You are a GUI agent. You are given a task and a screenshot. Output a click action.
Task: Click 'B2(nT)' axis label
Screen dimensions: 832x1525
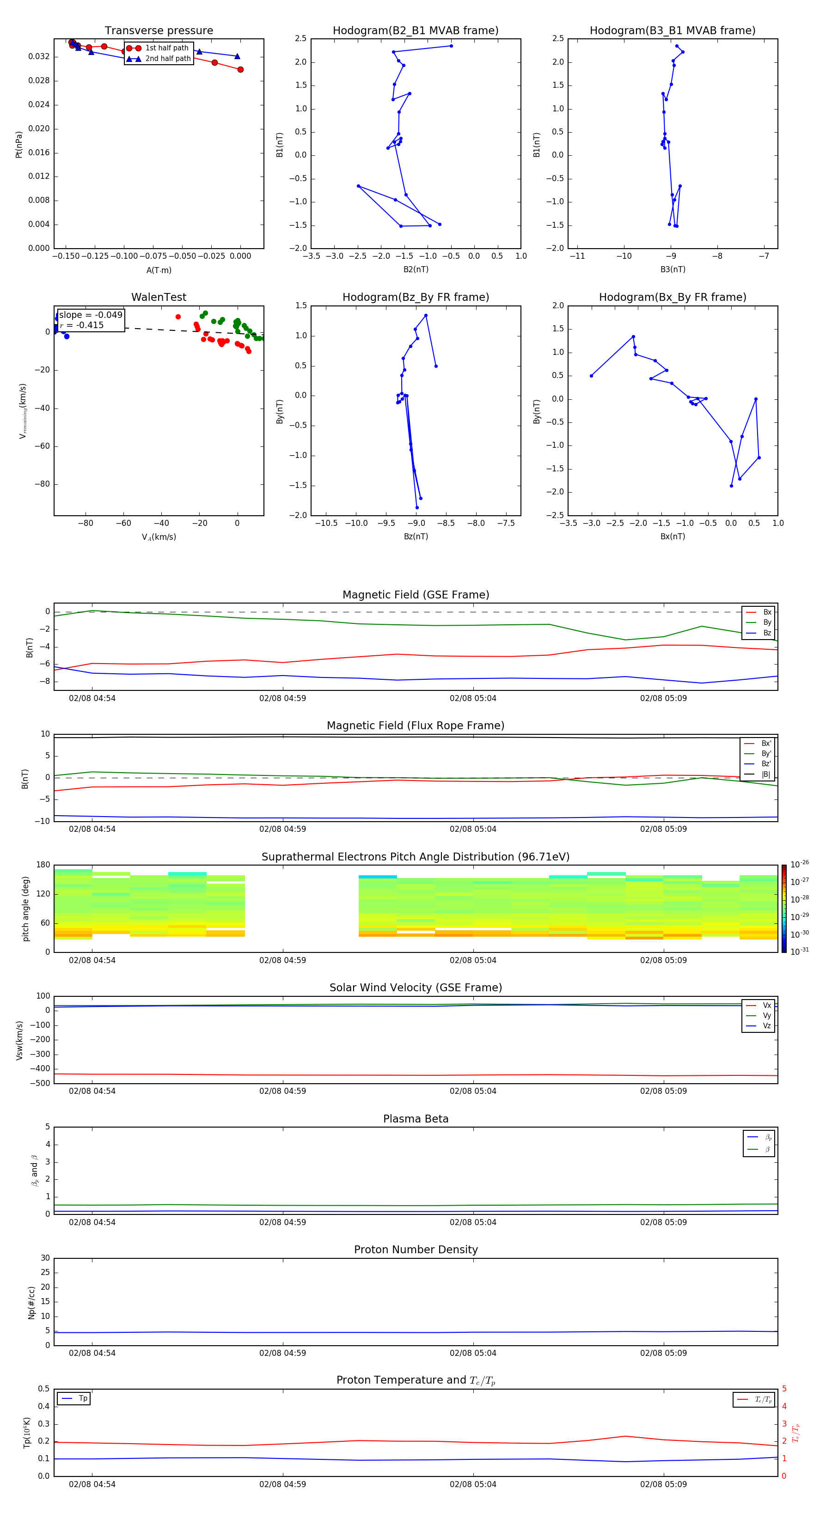(416, 269)
